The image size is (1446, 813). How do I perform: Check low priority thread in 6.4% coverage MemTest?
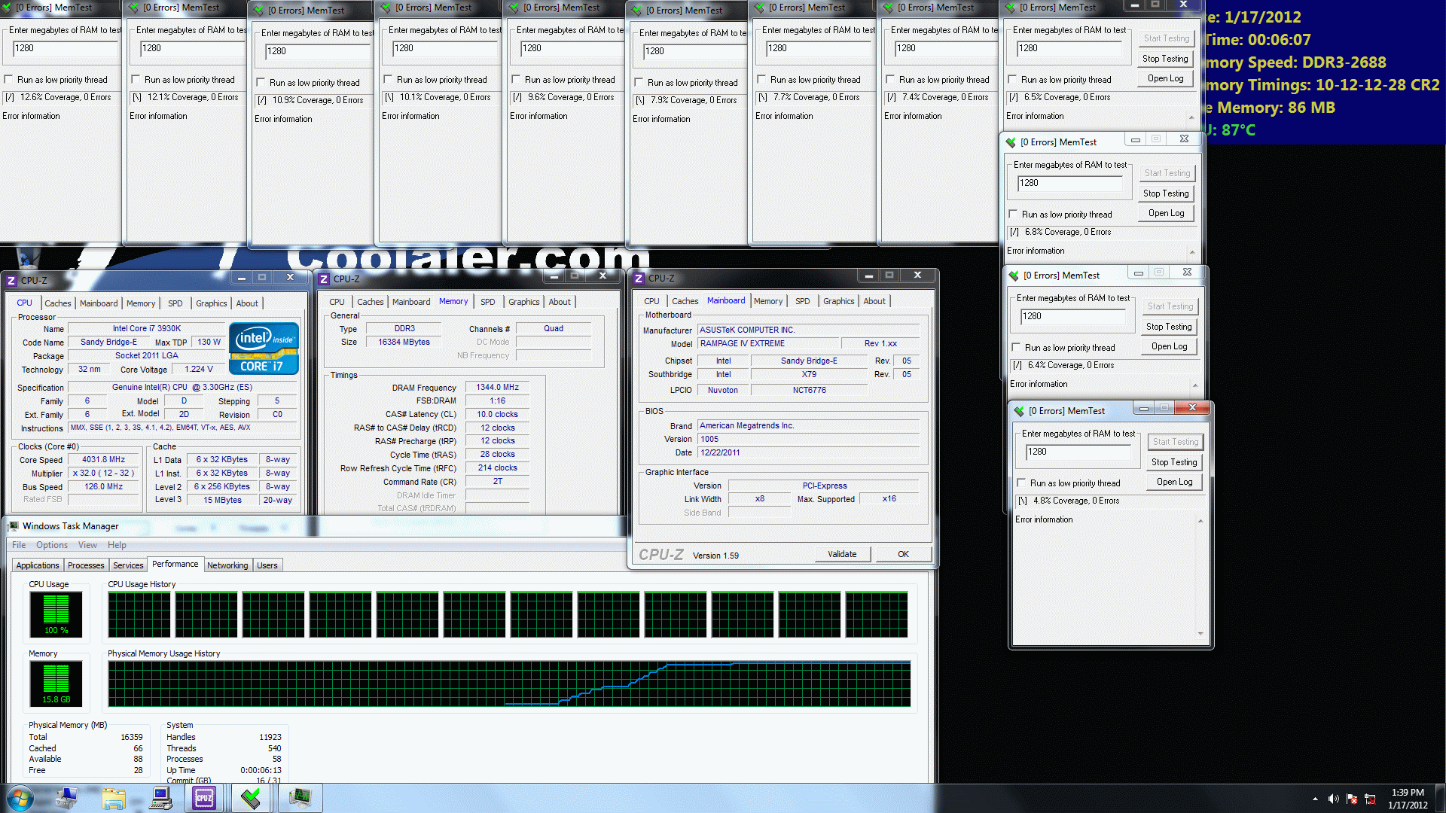coord(1017,348)
